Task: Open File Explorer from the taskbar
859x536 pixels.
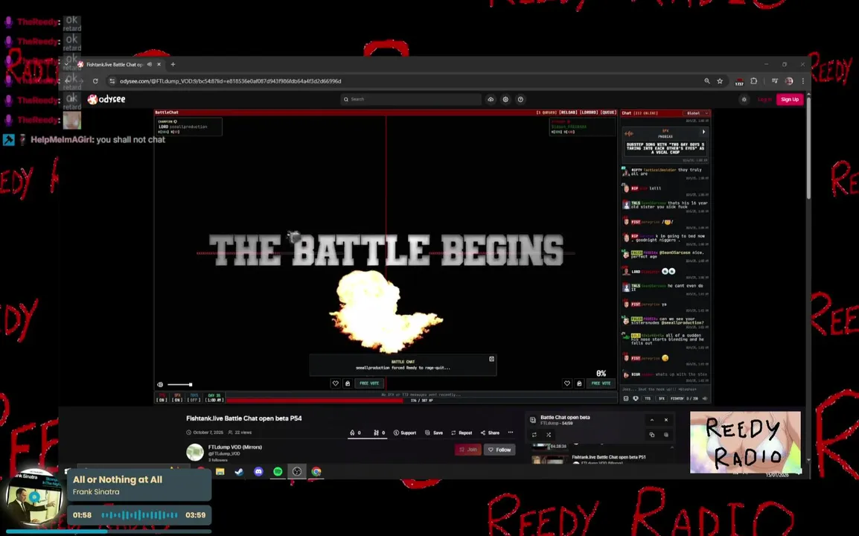Action: click(220, 471)
